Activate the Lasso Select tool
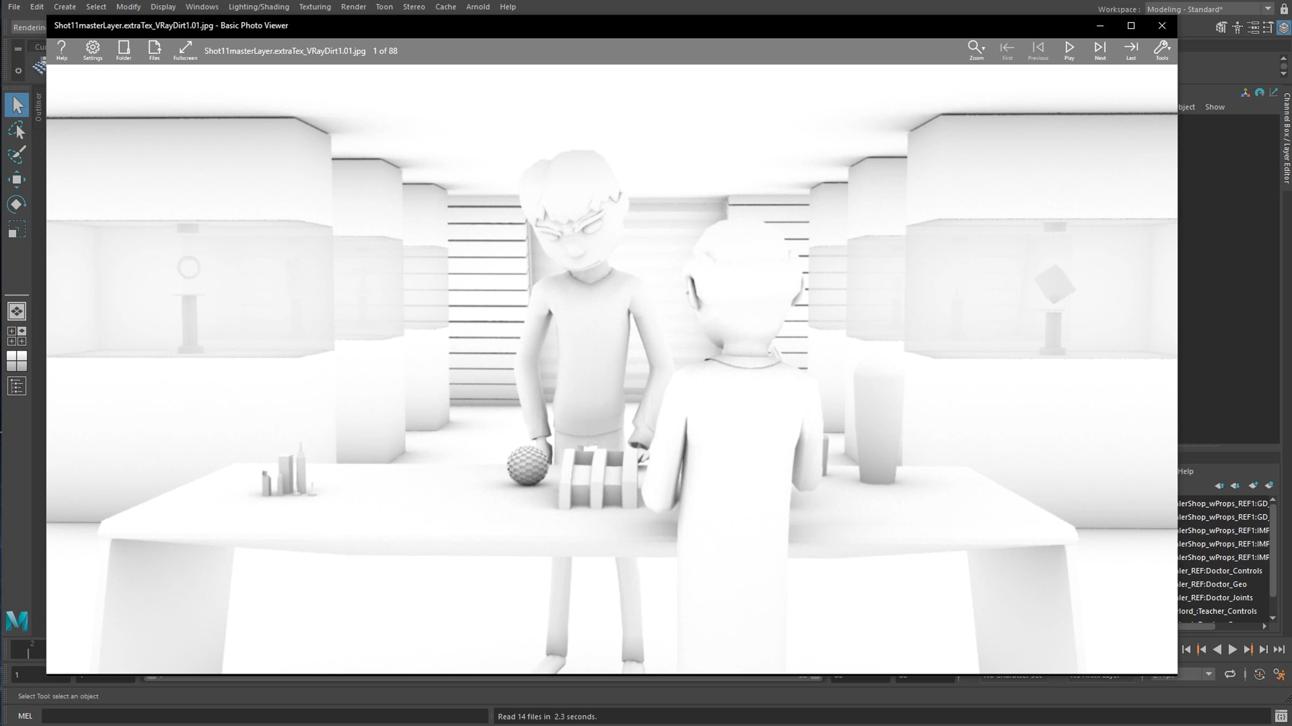Viewport: 1292px width, 726px height. click(x=17, y=130)
